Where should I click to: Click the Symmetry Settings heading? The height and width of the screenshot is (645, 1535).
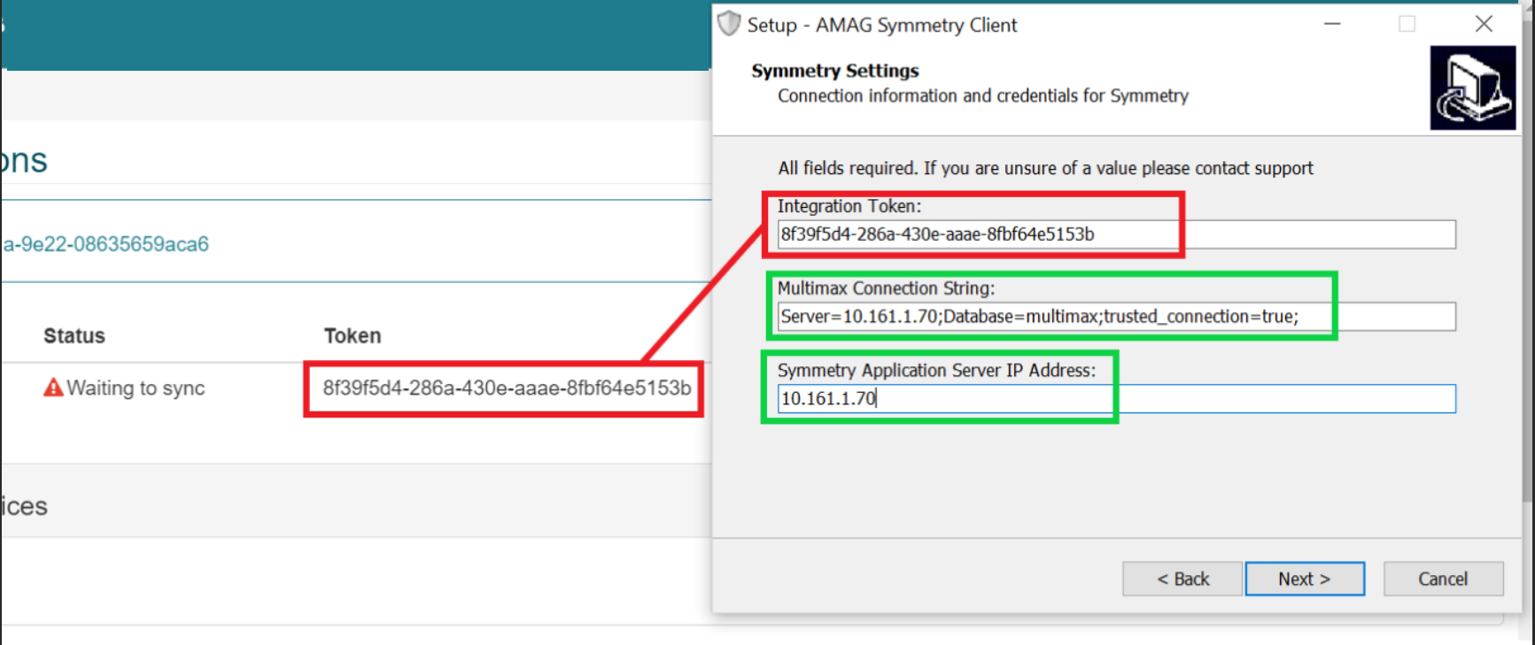(x=834, y=71)
